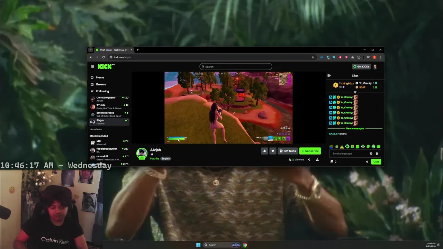Image resolution: width=443 pixels, height=249 pixels.
Task: Click the Chrome back arrow
Action: (91, 57)
